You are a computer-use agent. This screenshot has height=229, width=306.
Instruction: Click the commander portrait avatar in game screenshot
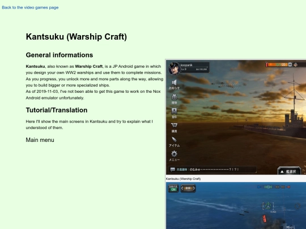pyautogui.click(x=175, y=68)
